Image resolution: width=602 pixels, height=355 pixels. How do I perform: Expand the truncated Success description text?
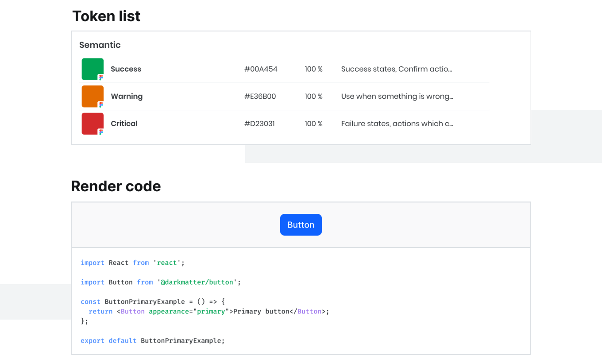pyautogui.click(x=396, y=69)
